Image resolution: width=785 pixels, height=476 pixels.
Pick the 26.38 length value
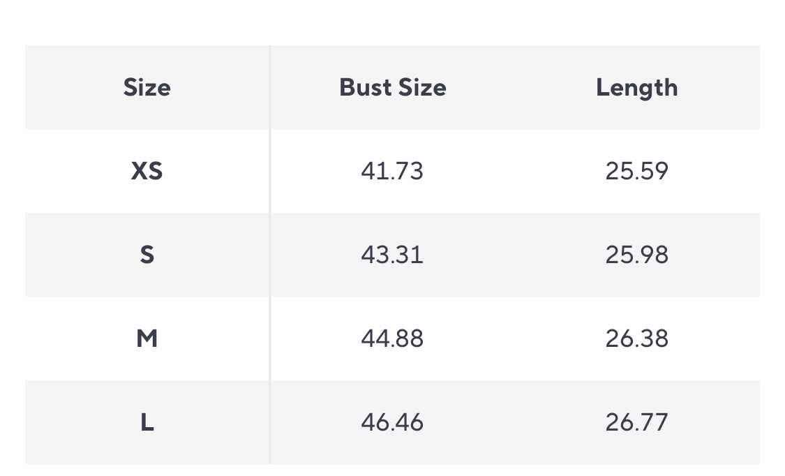click(636, 339)
